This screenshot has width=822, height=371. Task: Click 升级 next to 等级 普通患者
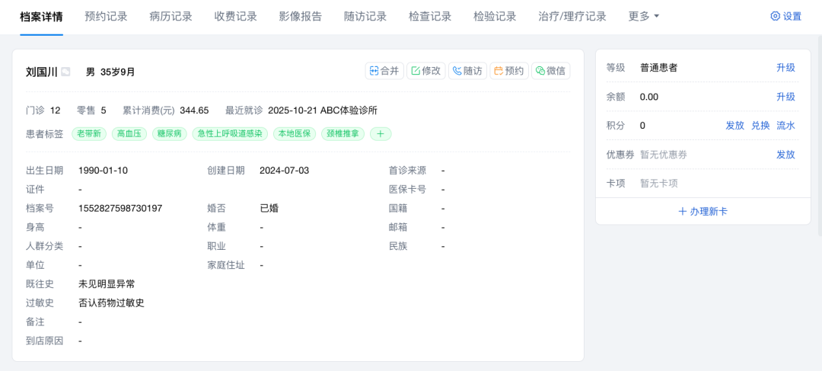[x=785, y=68]
